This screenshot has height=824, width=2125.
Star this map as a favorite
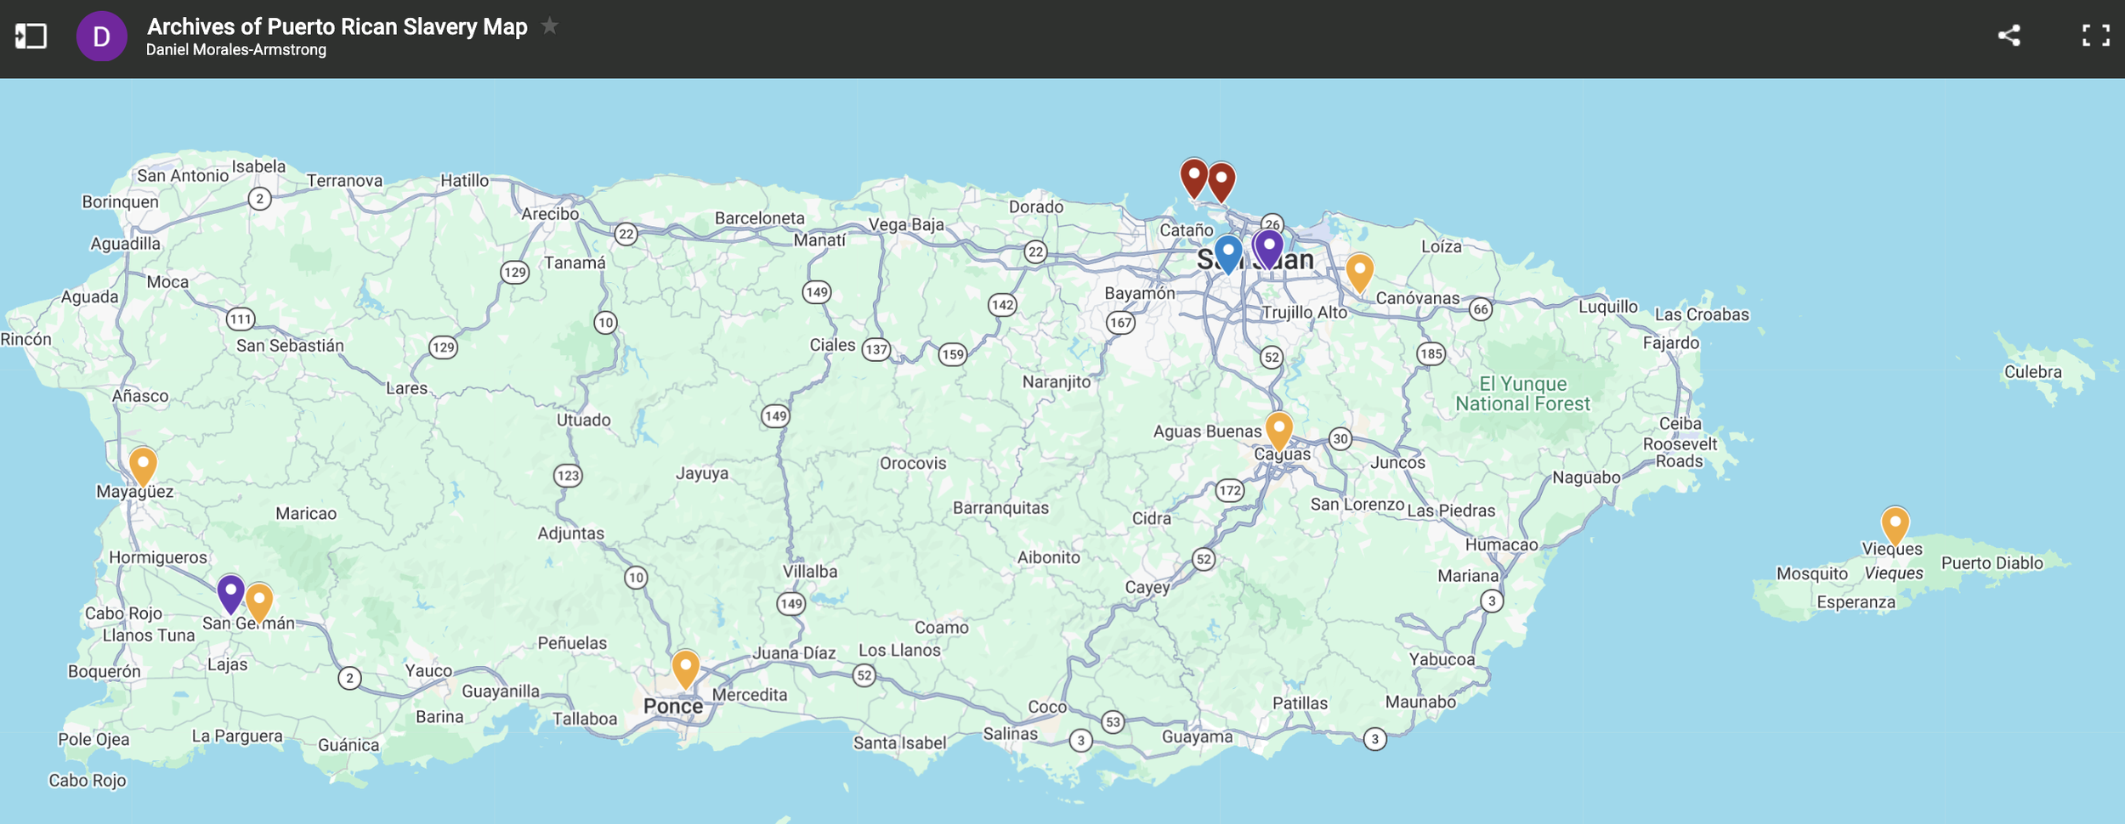(x=550, y=25)
